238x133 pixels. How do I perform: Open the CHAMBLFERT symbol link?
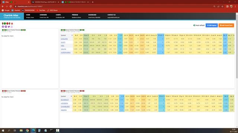(65, 107)
